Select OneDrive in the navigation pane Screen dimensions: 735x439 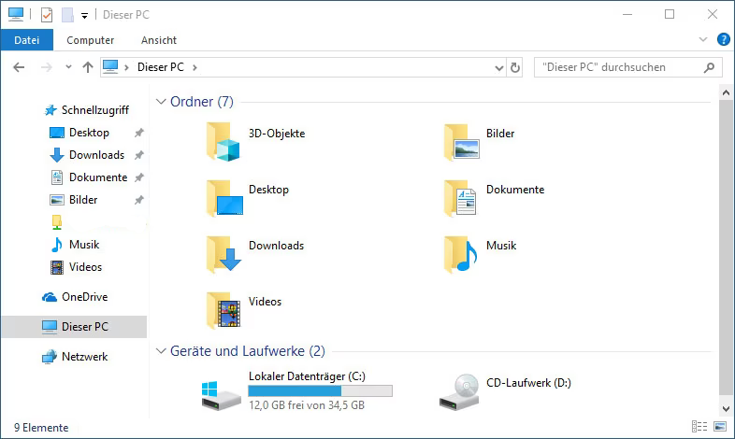83,297
